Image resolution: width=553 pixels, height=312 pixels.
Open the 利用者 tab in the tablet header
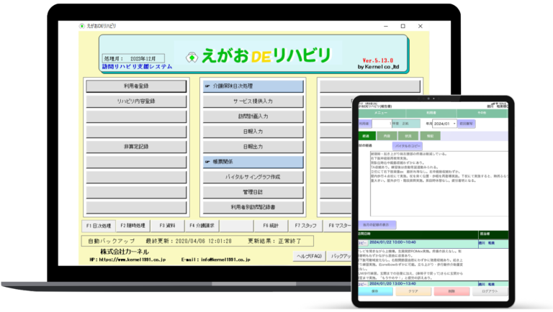tap(431, 113)
